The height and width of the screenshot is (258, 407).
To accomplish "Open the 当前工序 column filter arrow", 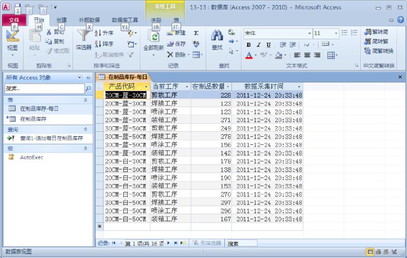I will (187, 87).
